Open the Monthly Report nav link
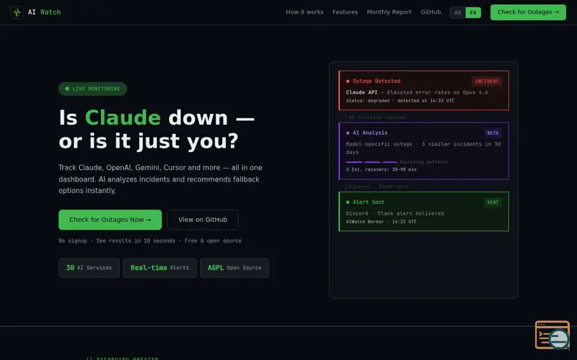 pyautogui.click(x=389, y=12)
